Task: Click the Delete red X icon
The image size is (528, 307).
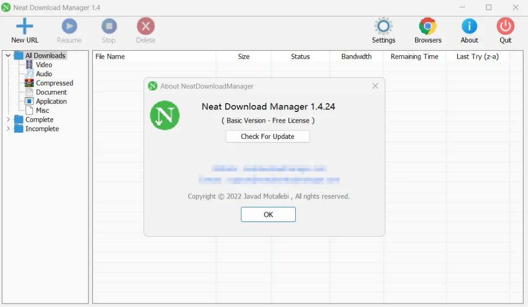Action: click(146, 26)
